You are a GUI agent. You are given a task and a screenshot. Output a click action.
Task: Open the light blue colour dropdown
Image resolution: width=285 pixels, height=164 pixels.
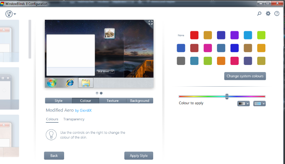tap(259, 104)
